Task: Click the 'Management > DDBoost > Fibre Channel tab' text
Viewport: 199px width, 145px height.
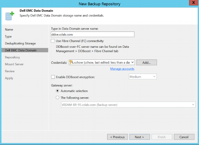Action: [x=87, y=51]
